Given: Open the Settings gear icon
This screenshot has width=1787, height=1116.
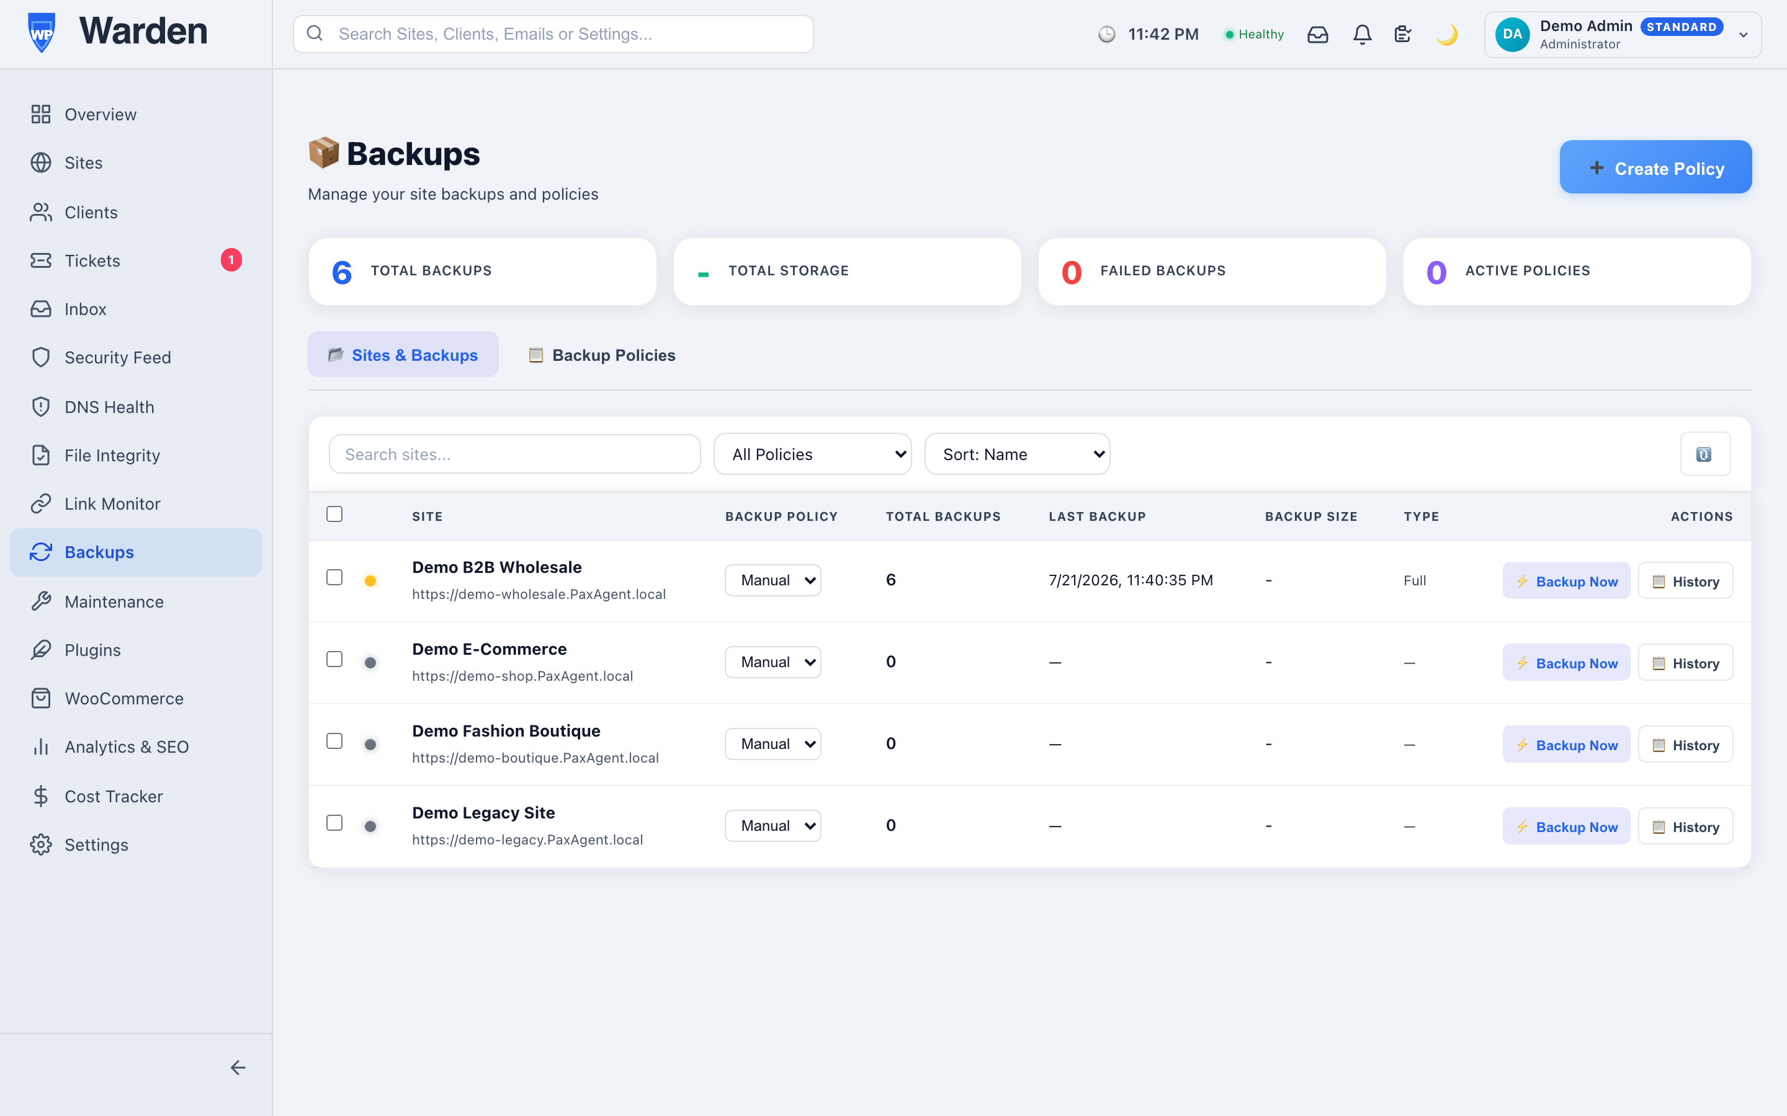Looking at the screenshot, I should 40,844.
